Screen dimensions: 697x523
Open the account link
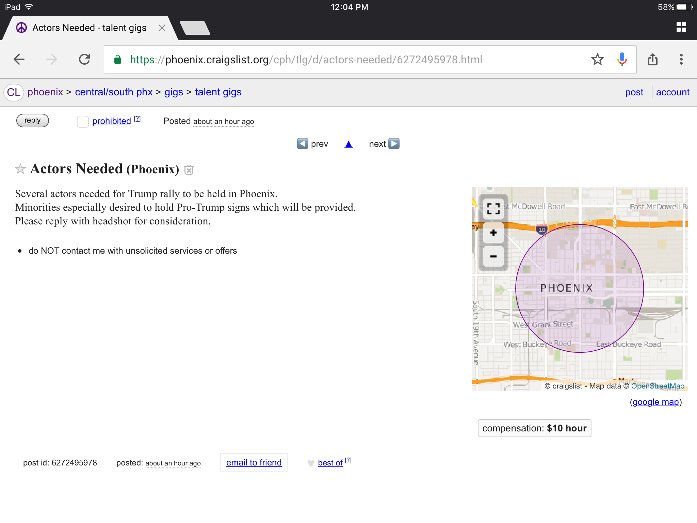(x=672, y=92)
